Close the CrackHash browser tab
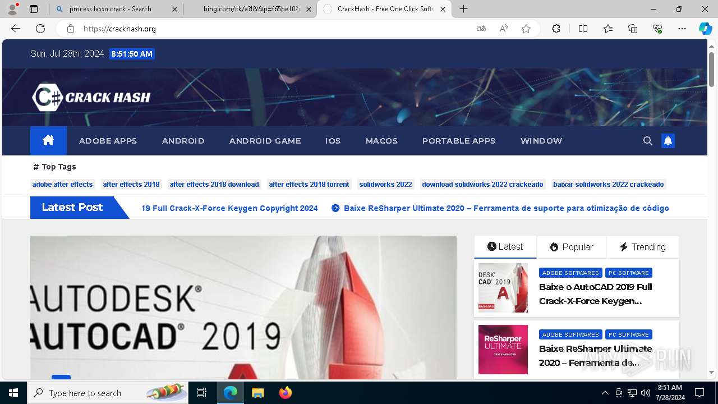Screen dimensions: 718x404 (443, 9)
